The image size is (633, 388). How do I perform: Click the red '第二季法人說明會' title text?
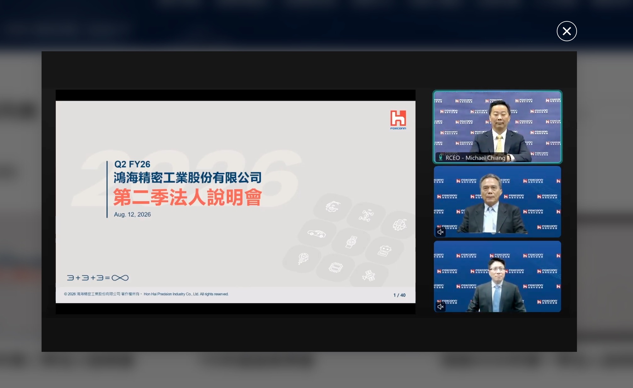click(188, 197)
